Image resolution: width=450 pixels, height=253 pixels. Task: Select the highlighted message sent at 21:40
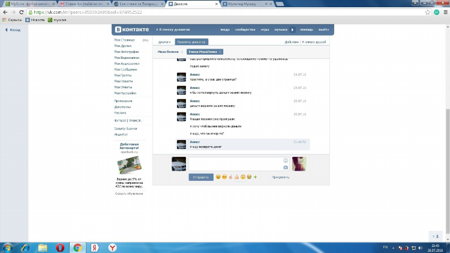(x=243, y=144)
